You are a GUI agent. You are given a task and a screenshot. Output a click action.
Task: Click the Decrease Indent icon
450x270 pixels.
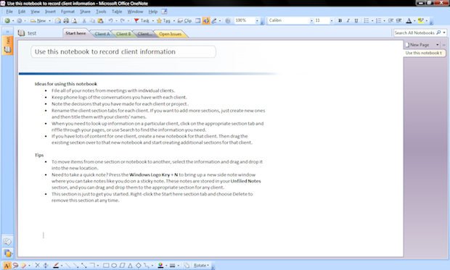pyautogui.click(x=390, y=20)
